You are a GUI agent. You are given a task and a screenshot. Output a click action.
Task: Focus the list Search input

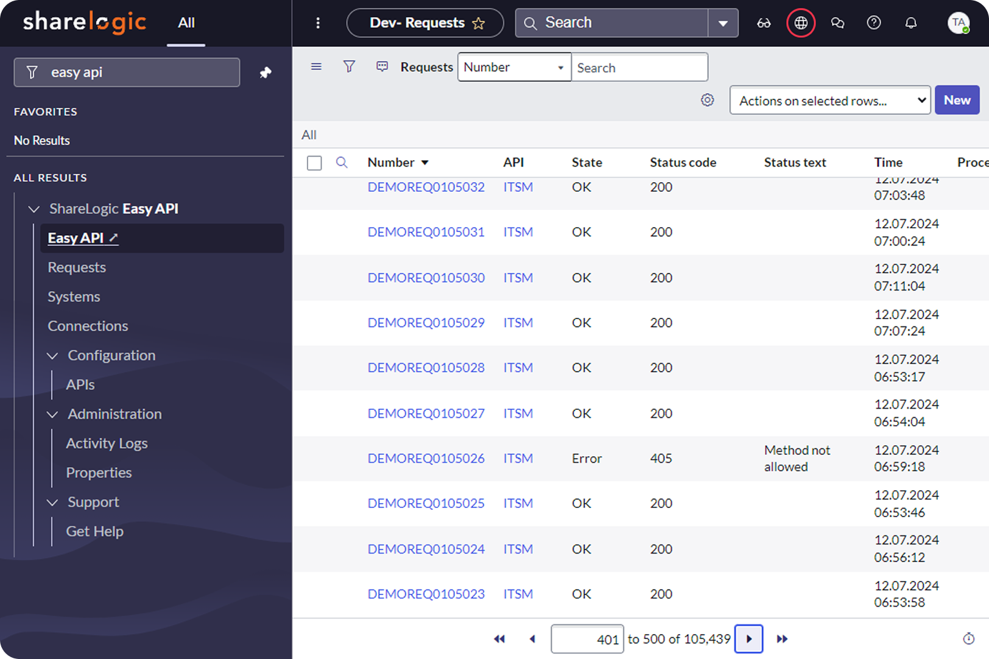pyautogui.click(x=639, y=67)
